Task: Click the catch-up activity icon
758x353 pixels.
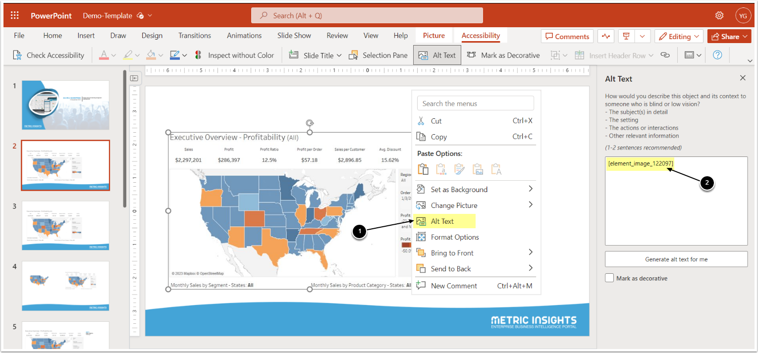Action: (x=605, y=36)
